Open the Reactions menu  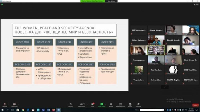click(x=138, y=104)
